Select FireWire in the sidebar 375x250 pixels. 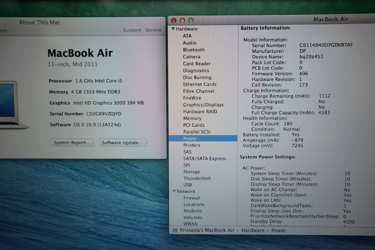(192, 98)
